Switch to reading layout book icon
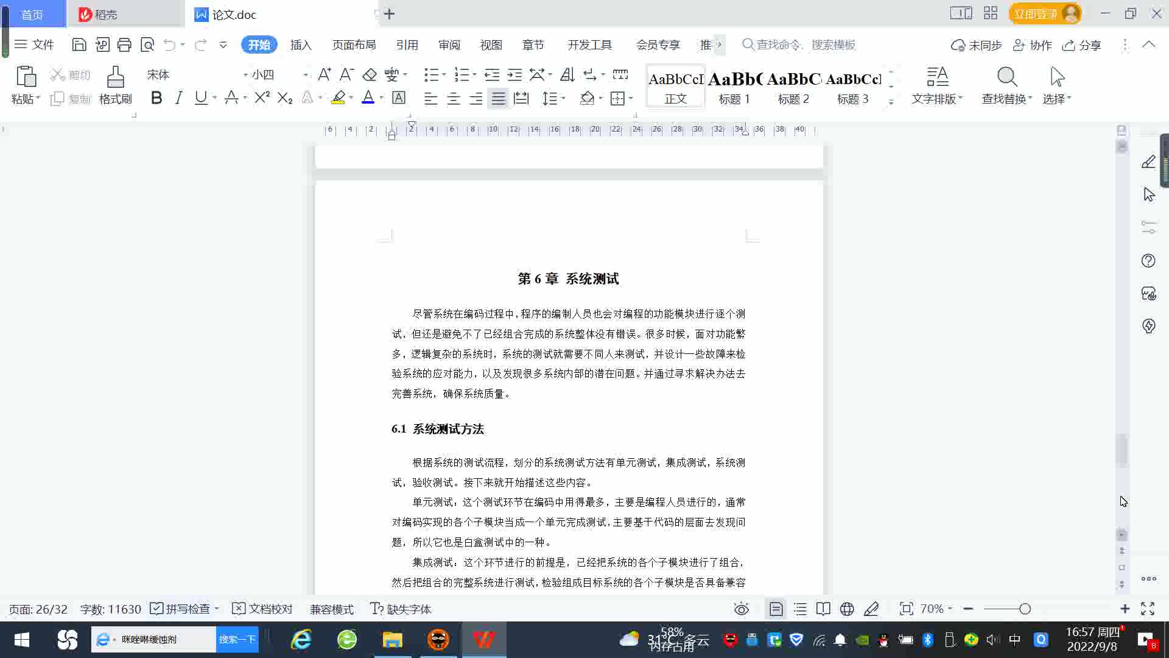The image size is (1169, 658). tap(823, 609)
